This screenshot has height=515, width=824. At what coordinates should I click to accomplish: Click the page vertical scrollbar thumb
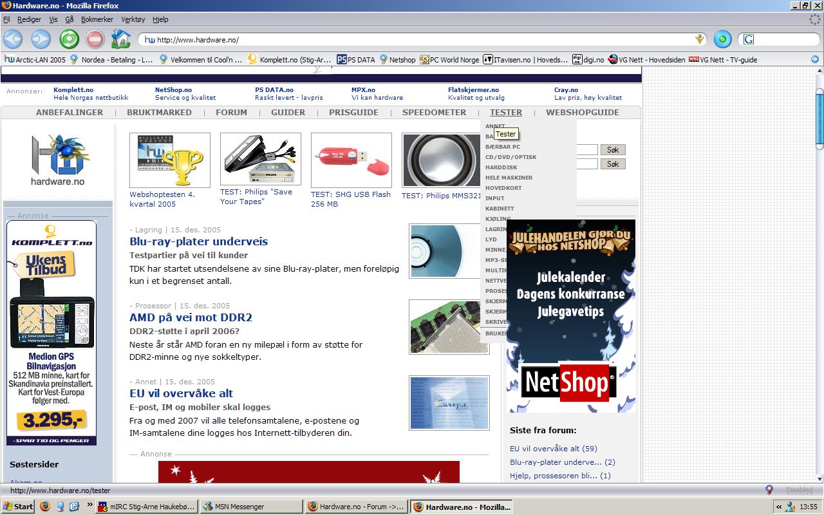point(819,119)
